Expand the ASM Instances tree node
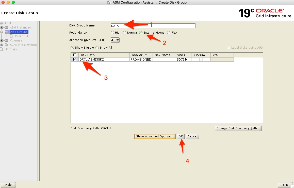The width and height of the screenshot is (294, 188). tap(2, 28)
